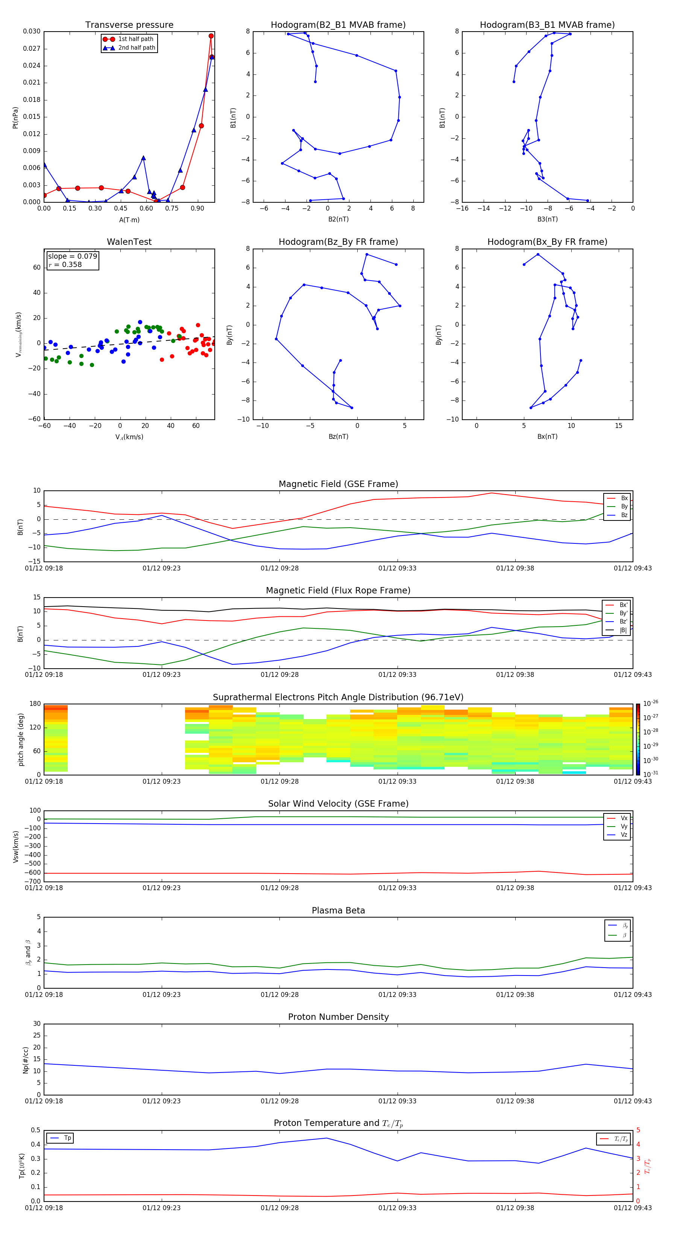Screen dimensions: 677x1241
Task: Click the "Hodogram(B3_B1 MVAB frame)" title
Action: [547, 25]
